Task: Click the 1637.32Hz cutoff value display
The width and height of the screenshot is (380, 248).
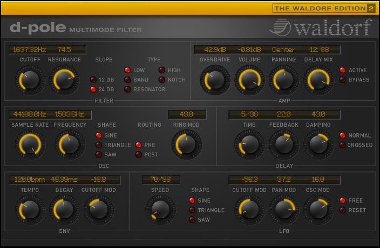Action: (29, 50)
